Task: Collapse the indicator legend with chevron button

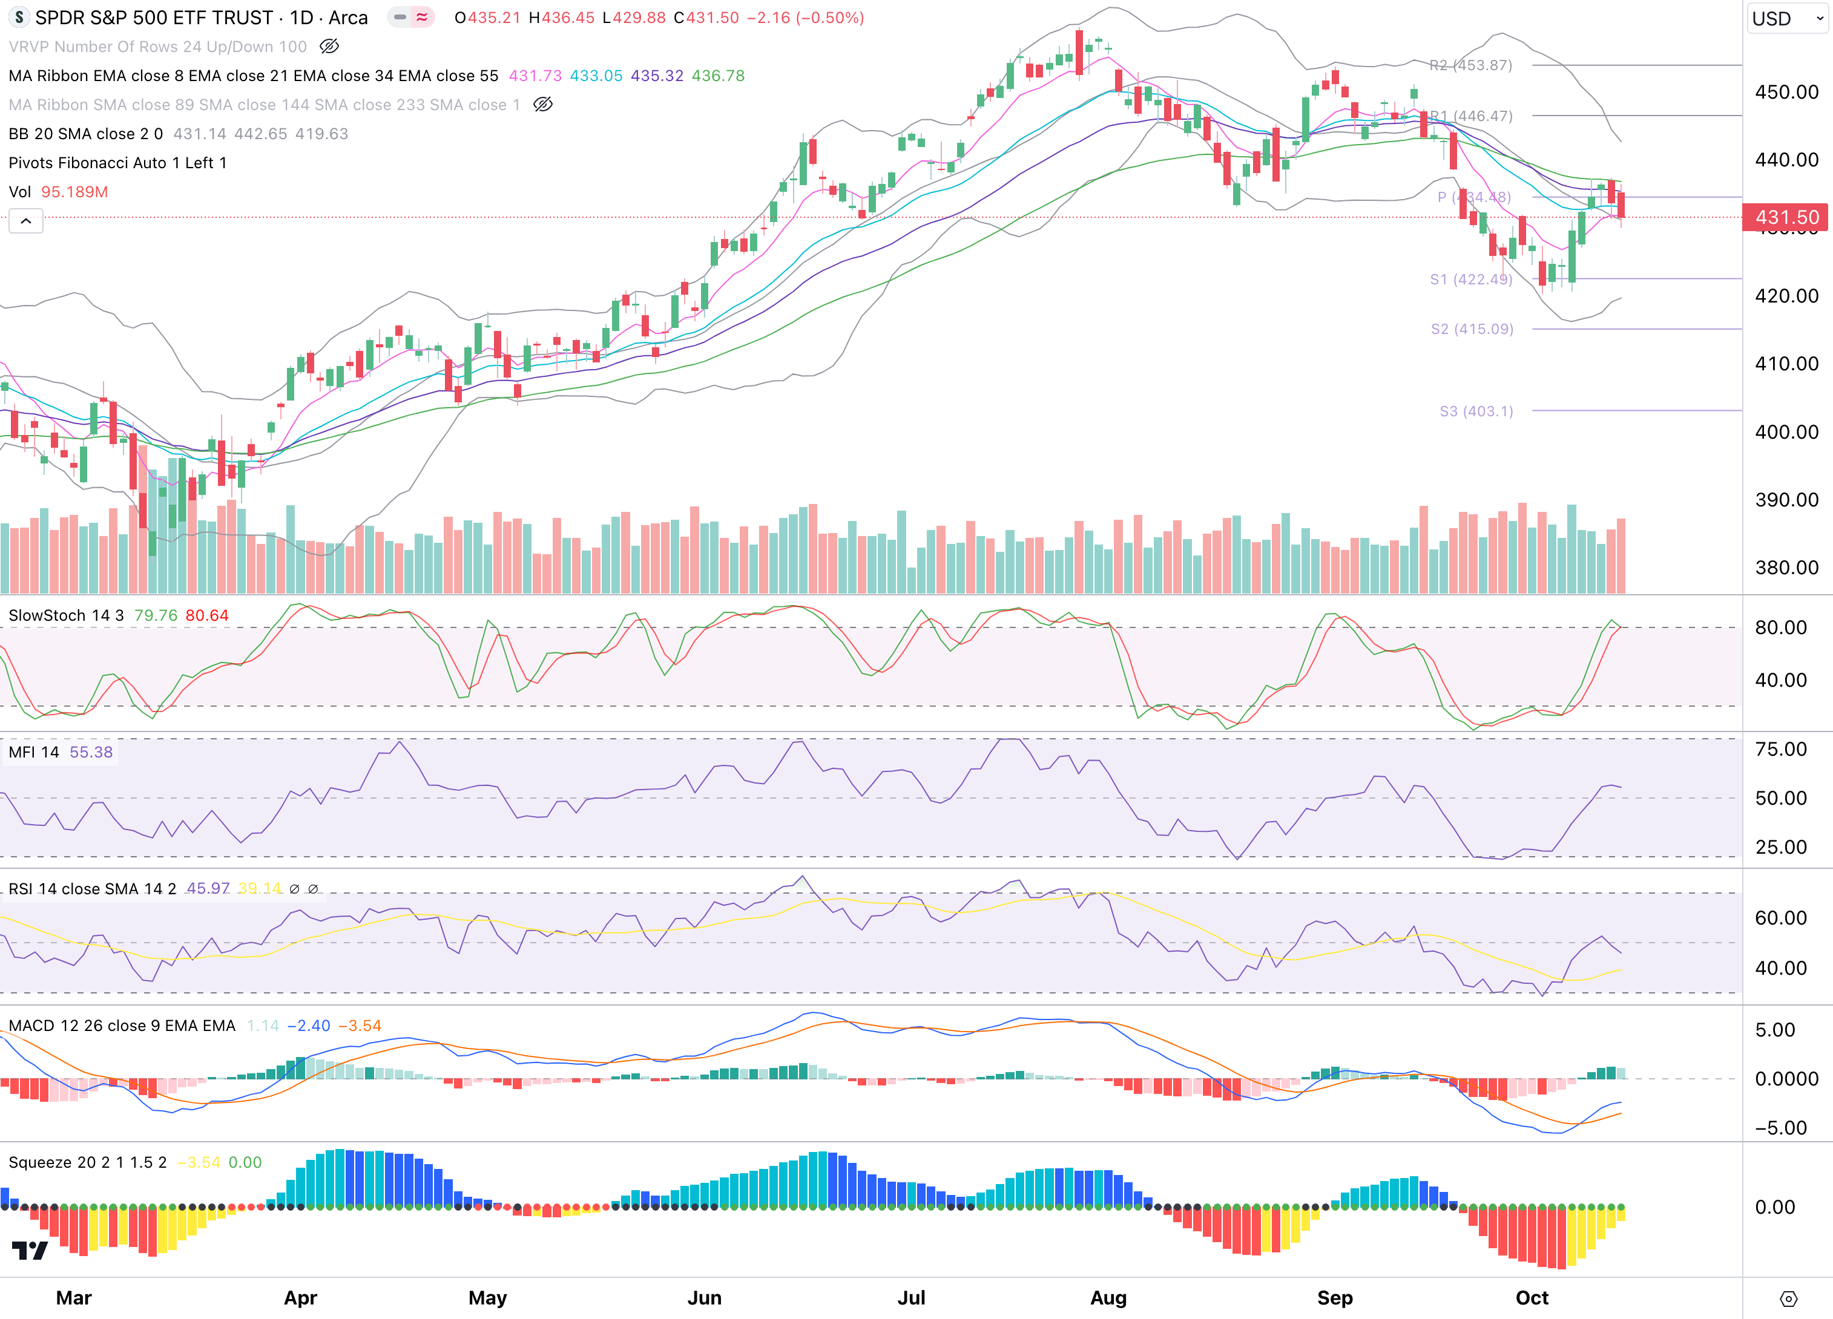Action: coord(26,220)
